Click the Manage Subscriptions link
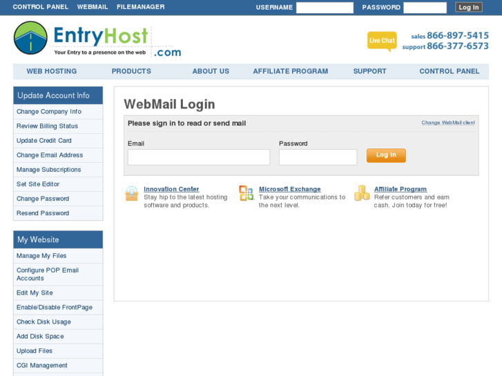This screenshot has height=376, width=502. pyautogui.click(x=48, y=170)
